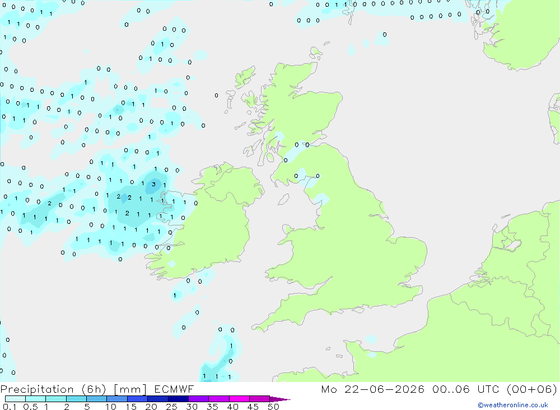Select the 0.5–1 mm legend color swatch
This screenshot has width=560, height=410.
35,399
